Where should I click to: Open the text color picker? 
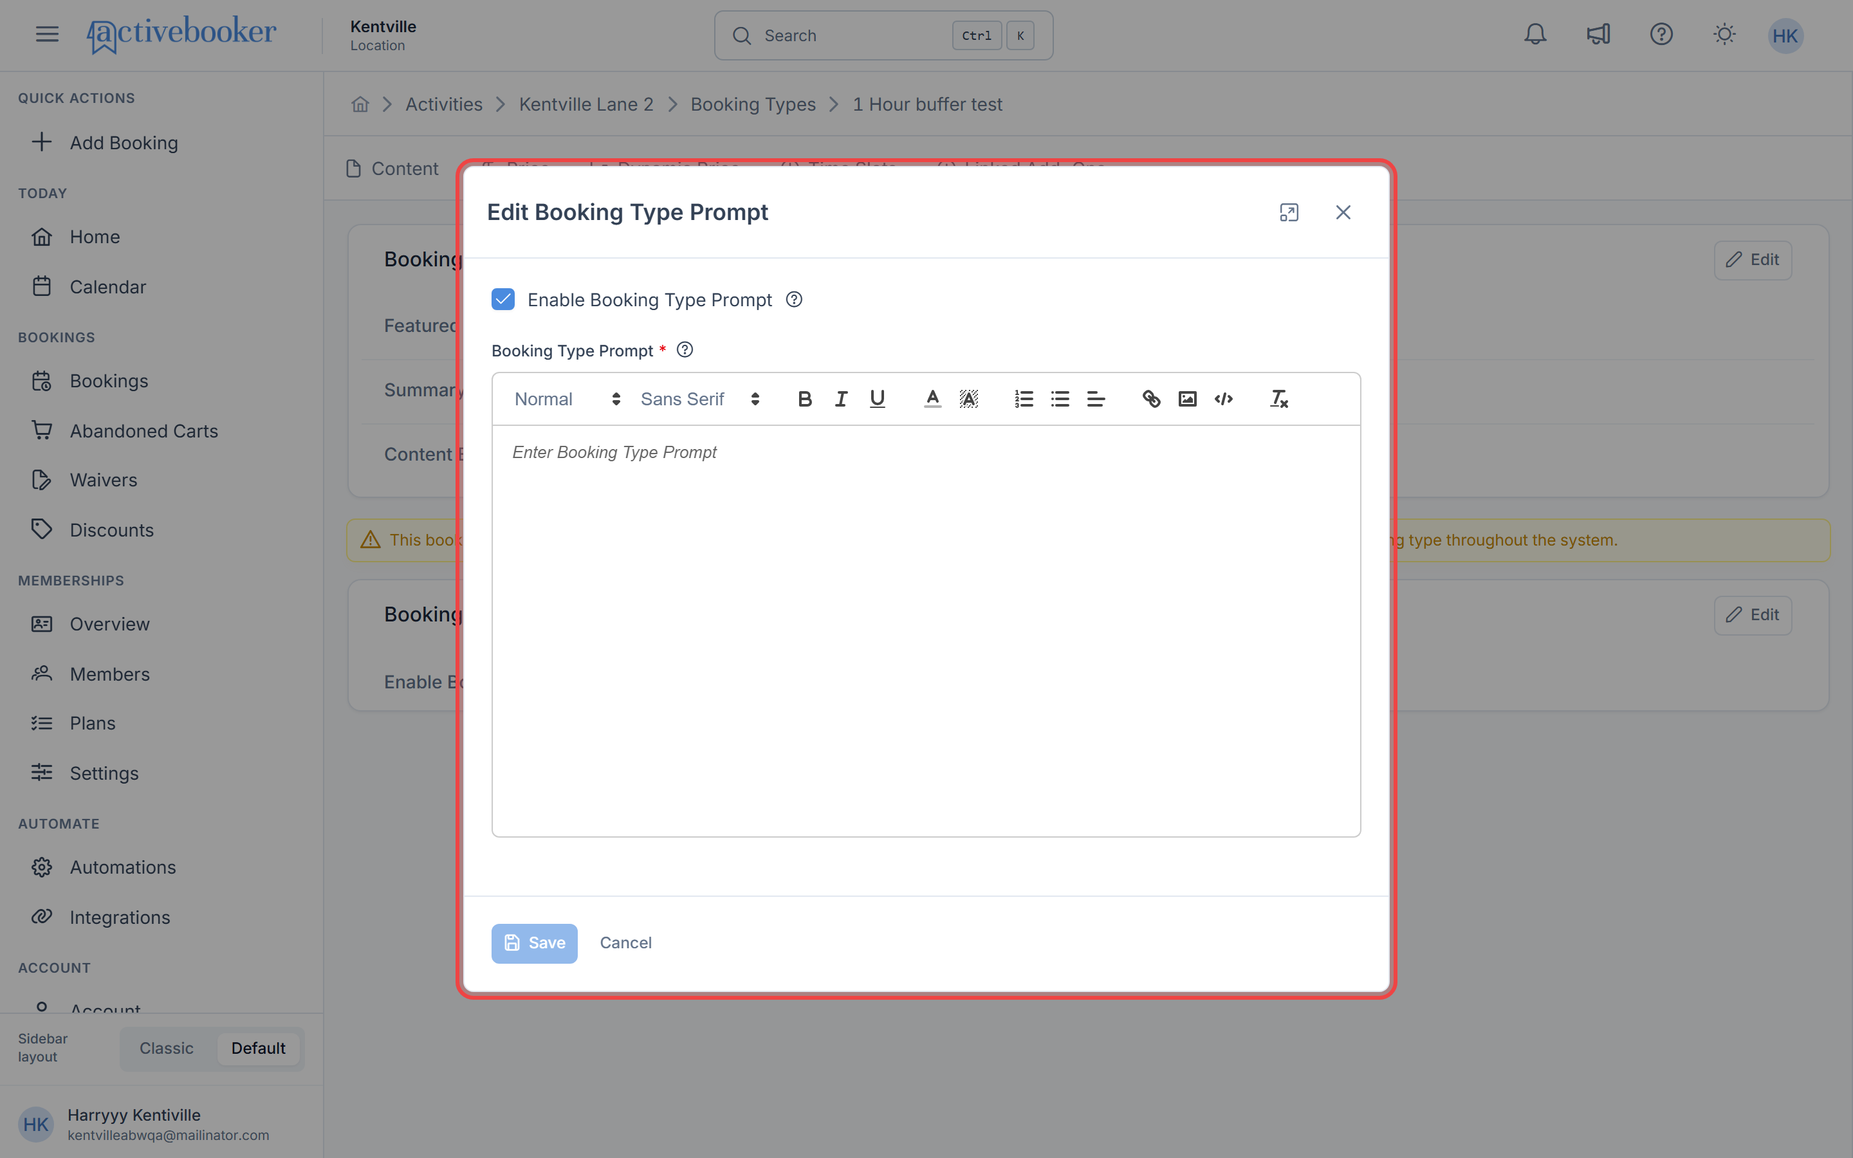pos(932,399)
